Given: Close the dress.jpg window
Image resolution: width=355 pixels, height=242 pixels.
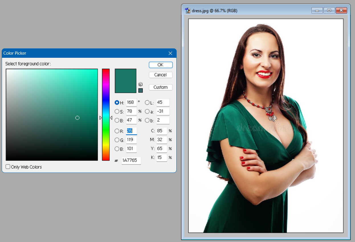Looking at the screenshot, I should (x=341, y=11).
